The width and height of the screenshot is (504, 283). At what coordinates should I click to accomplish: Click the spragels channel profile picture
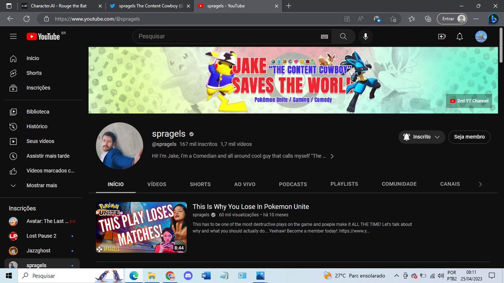tap(120, 146)
